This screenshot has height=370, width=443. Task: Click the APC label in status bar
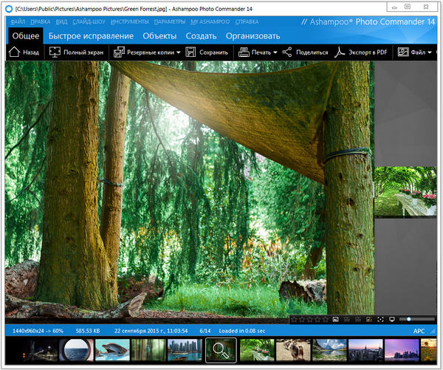pyautogui.click(x=419, y=332)
